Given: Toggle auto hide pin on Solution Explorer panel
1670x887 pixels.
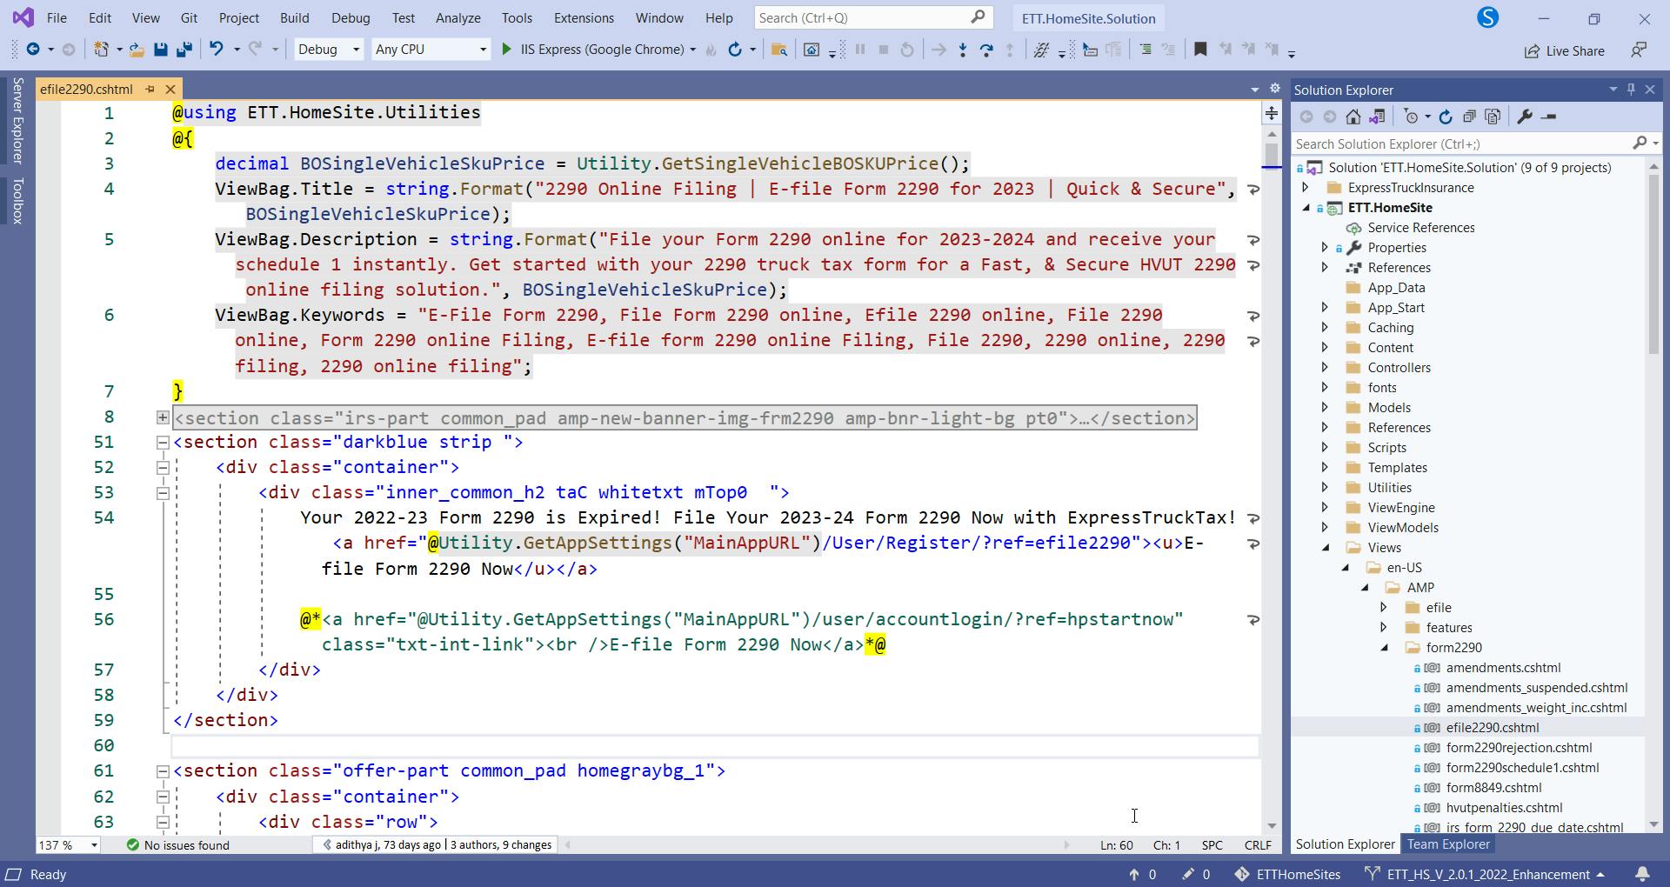Looking at the screenshot, I should point(1631,89).
